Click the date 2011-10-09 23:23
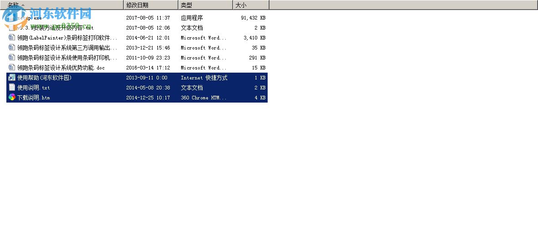Image resolution: width=538 pixels, height=241 pixels. [148, 58]
